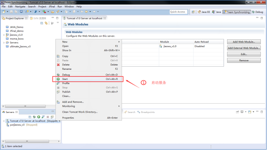The image size is (267, 150).
Task: Maximize the editor area
Action: (x=262, y=18)
